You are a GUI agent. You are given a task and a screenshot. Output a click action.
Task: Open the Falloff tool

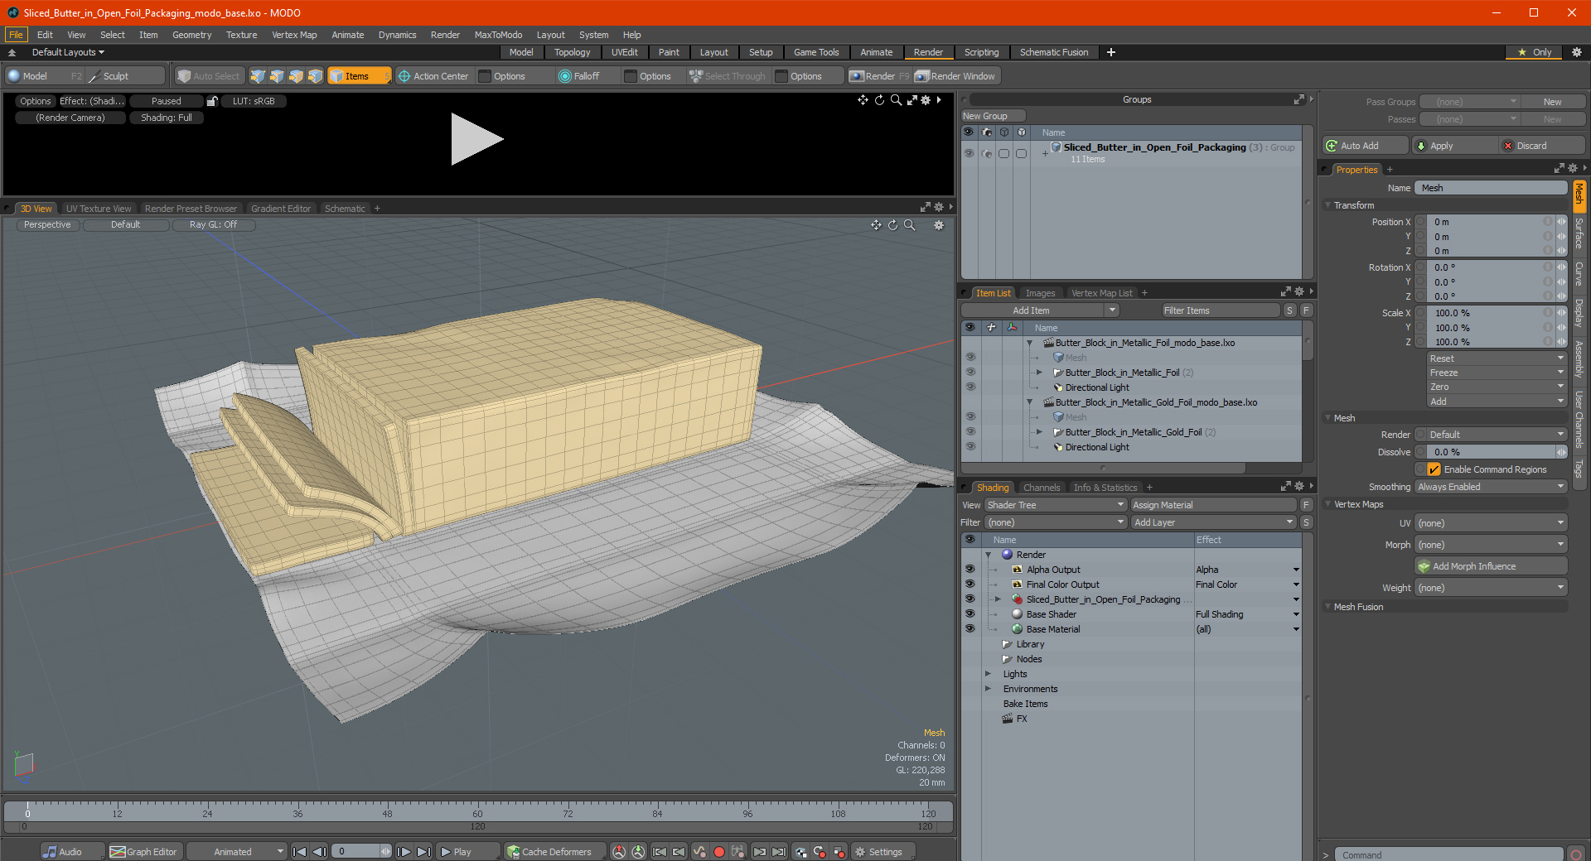point(579,76)
